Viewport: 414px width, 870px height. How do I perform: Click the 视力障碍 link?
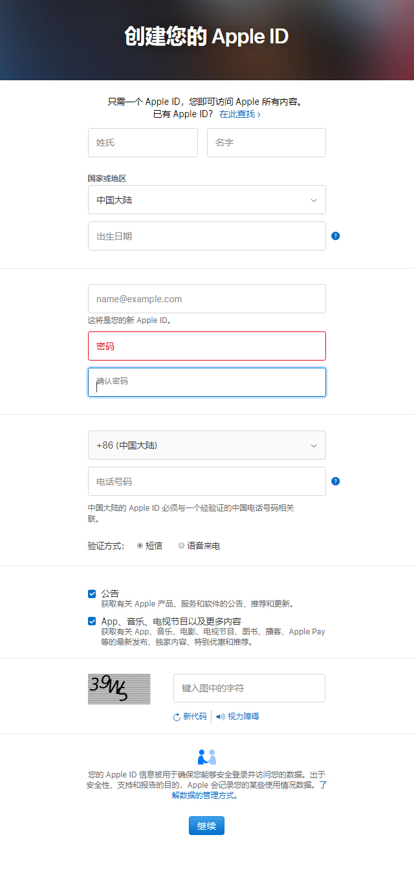coord(243,717)
